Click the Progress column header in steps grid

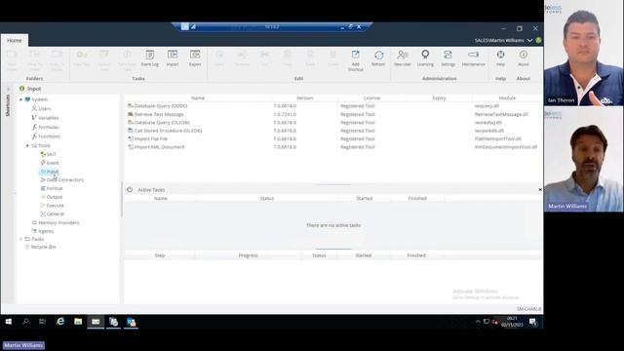click(x=248, y=255)
